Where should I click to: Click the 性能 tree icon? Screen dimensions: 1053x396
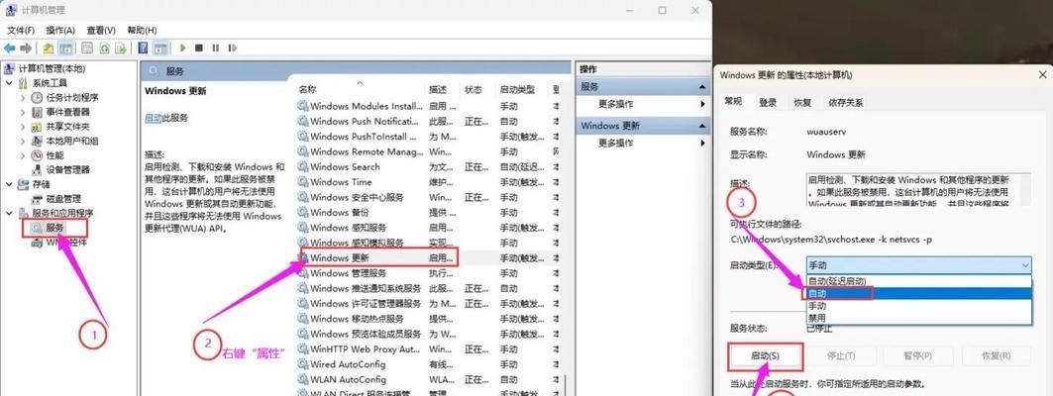(37, 155)
